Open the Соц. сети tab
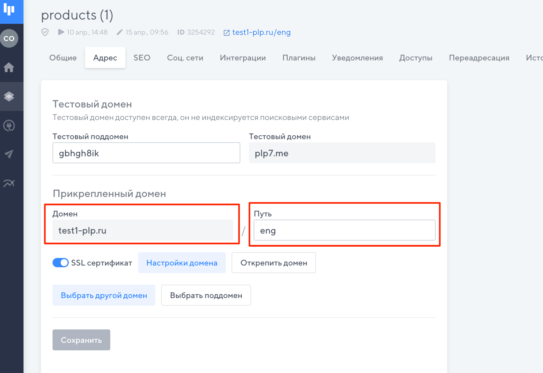 coord(185,58)
